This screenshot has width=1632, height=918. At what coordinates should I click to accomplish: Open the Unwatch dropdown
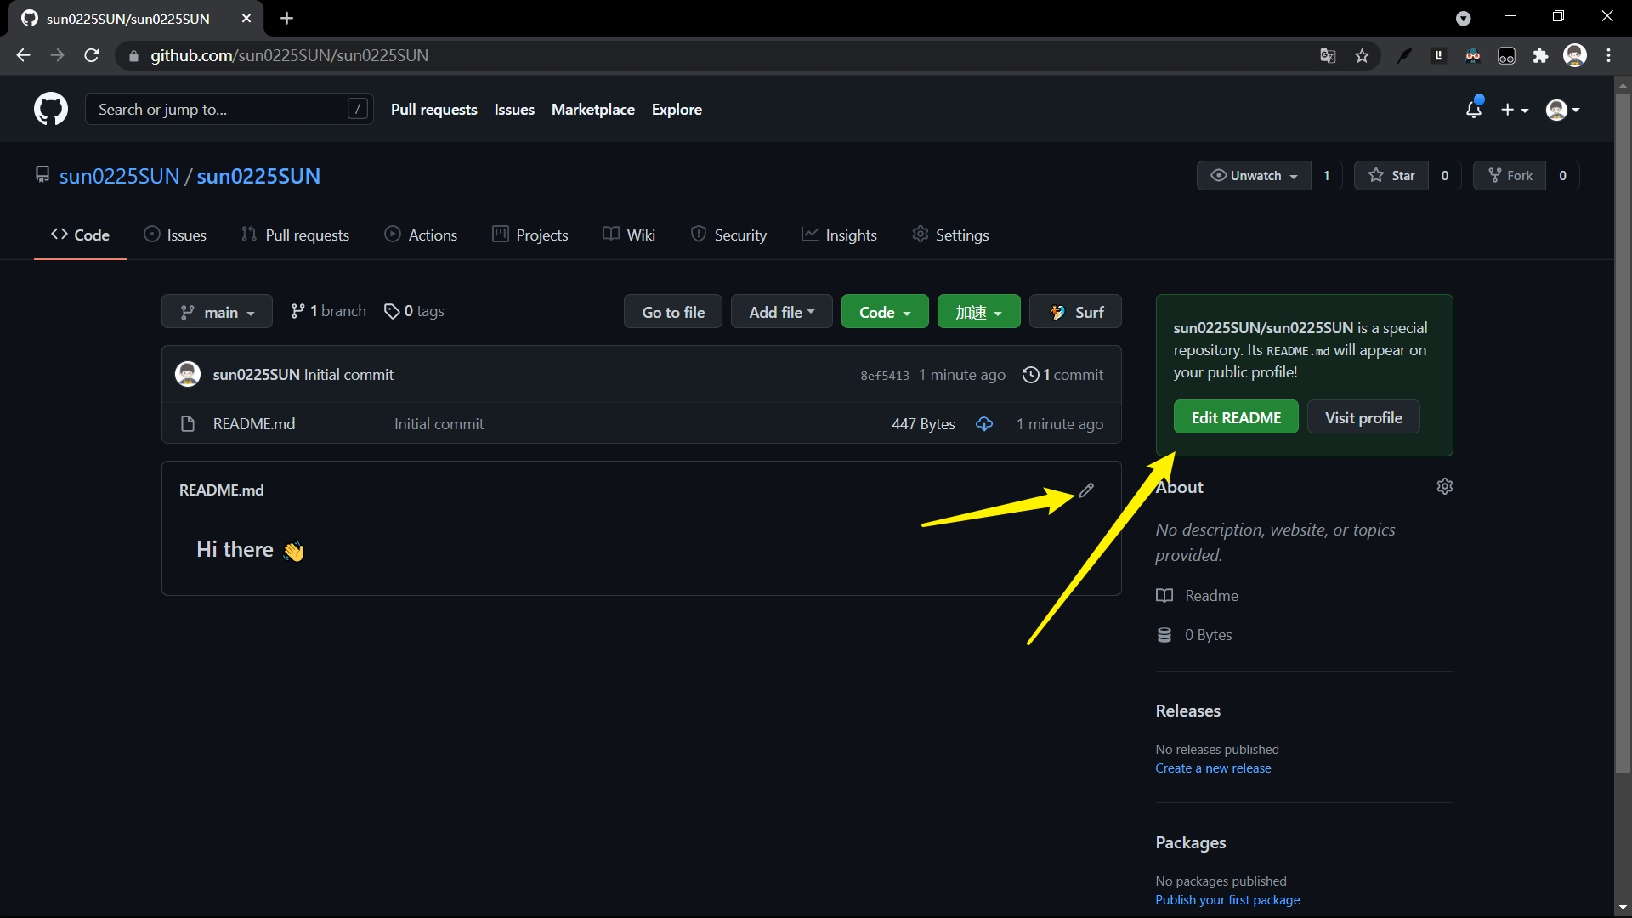(1253, 175)
